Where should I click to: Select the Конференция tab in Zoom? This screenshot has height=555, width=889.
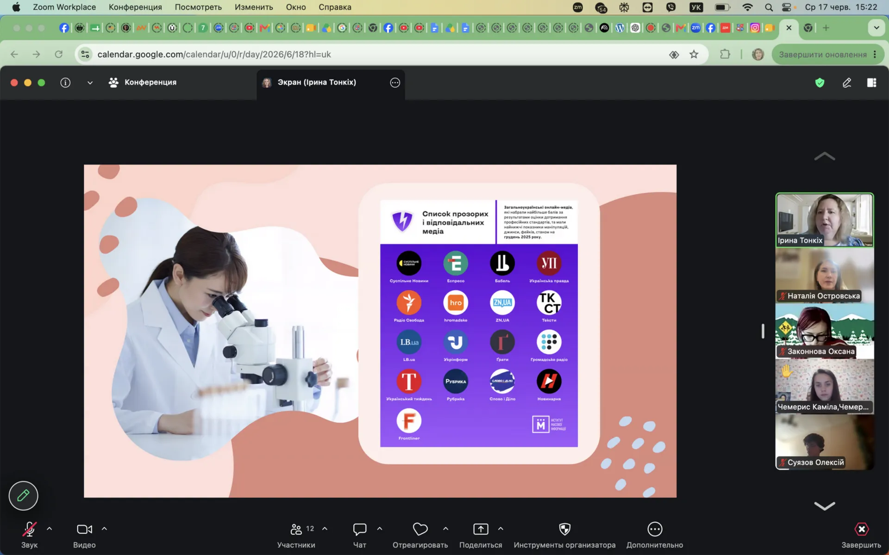[143, 82]
